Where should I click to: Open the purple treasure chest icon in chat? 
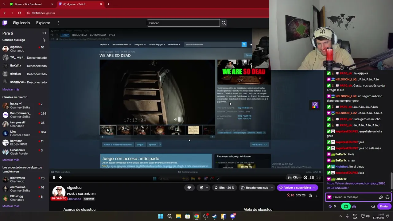pyautogui.click(x=354, y=206)
